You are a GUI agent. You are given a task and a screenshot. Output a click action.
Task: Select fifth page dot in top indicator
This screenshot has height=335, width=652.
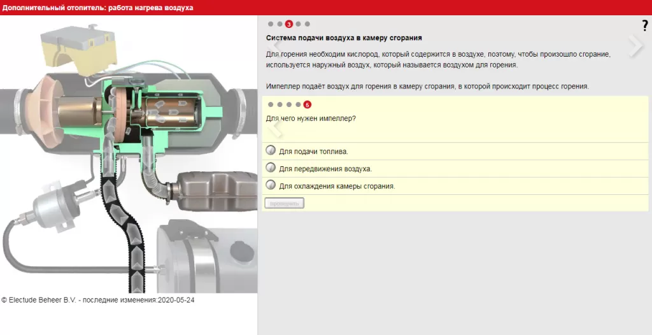pyautogui.click(x=308, y=24)
